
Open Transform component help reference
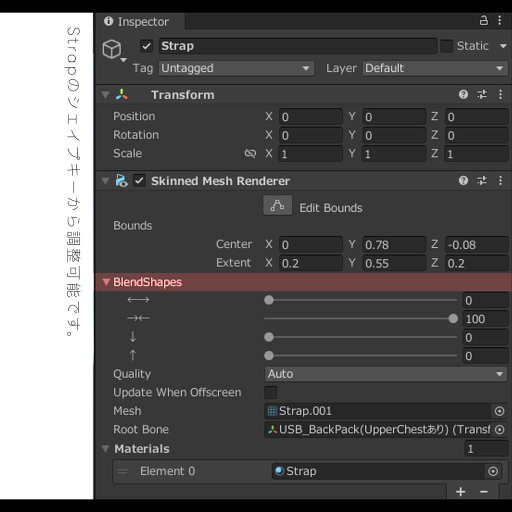[463, 94]
